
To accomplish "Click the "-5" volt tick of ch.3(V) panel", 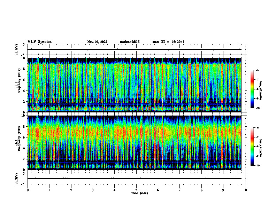I will coord(23,184).
